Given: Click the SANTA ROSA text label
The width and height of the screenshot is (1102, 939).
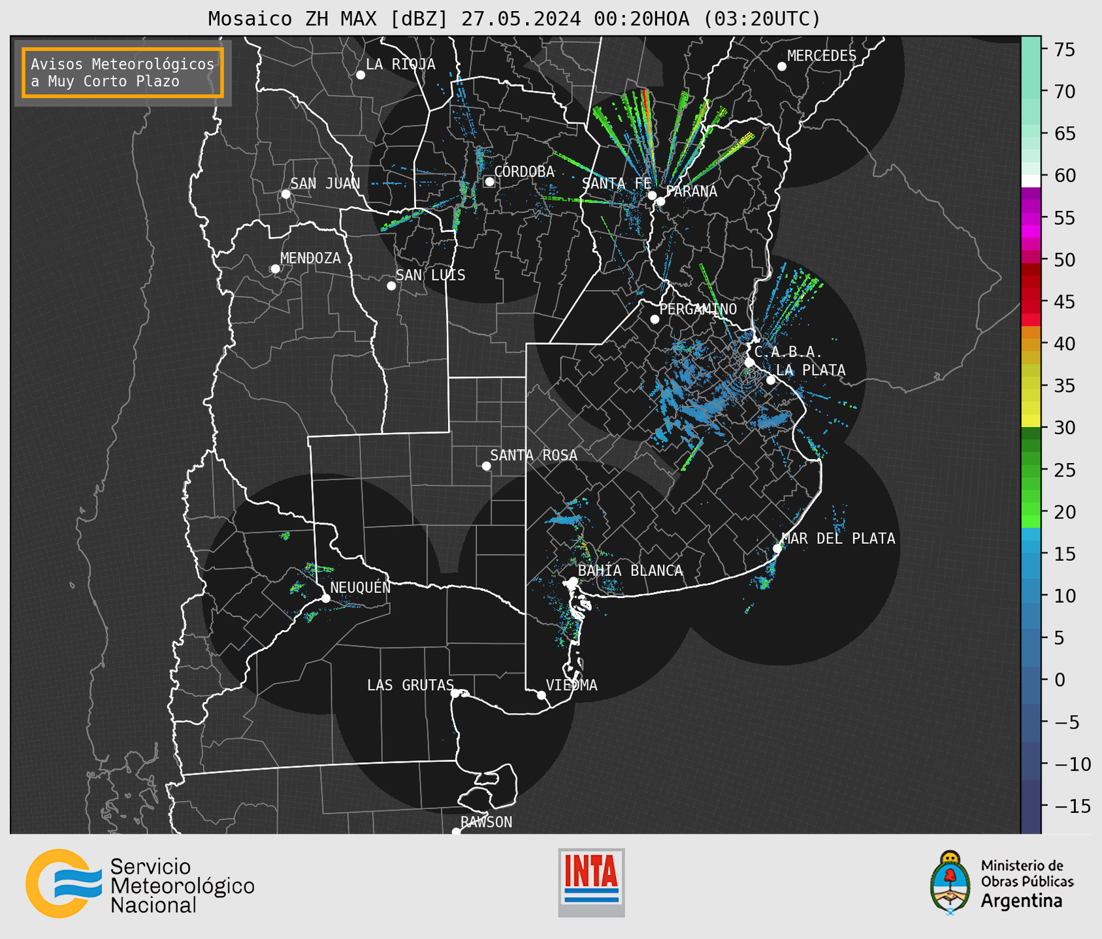Looking at the screenshot, I should click(x=534, y=455).
